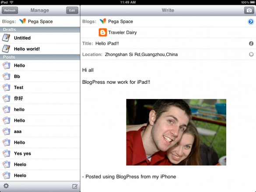Tap the embedded couple photo
The image size is (256, 192).
coord(176,132)
